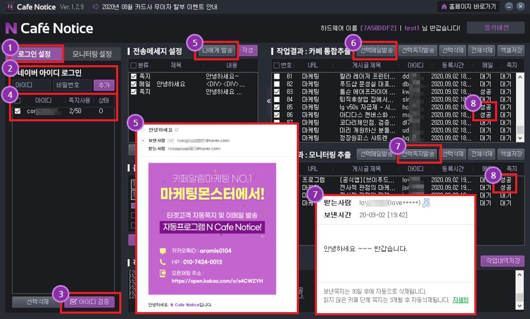The image size is (530, 319).
Task: Click the 등록시간 column header in 카페 통합추출
Action: pos(453,65)
